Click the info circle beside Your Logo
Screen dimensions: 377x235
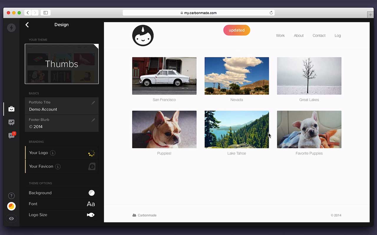click(53, 153)
